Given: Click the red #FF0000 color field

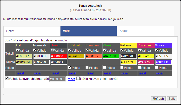Looking at the screenshot, I should pos(59,56).
